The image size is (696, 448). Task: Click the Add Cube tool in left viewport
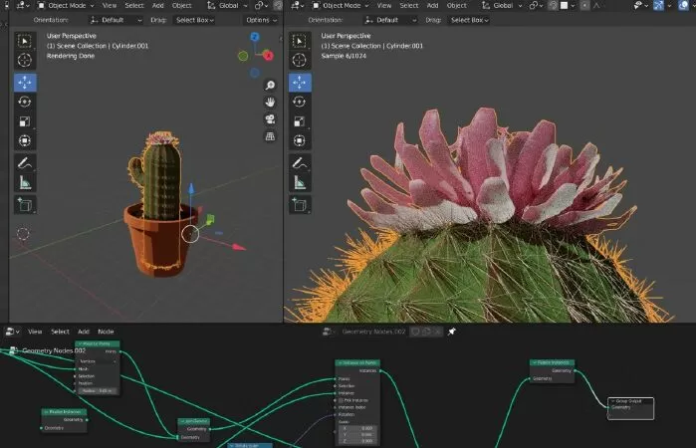[25, 205]
